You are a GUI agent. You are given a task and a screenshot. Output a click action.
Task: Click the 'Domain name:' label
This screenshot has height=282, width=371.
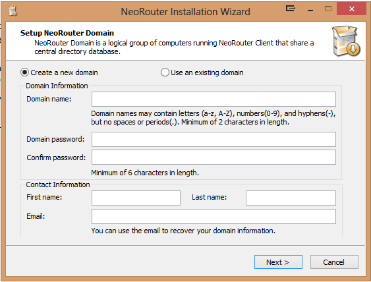(49, 99)
